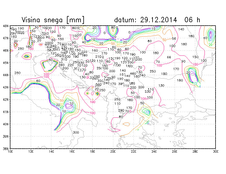Select the 47N latitude axis label
The height and width of the screenshot is (174, 226).
pyautogui.click(x=6, y=38)
